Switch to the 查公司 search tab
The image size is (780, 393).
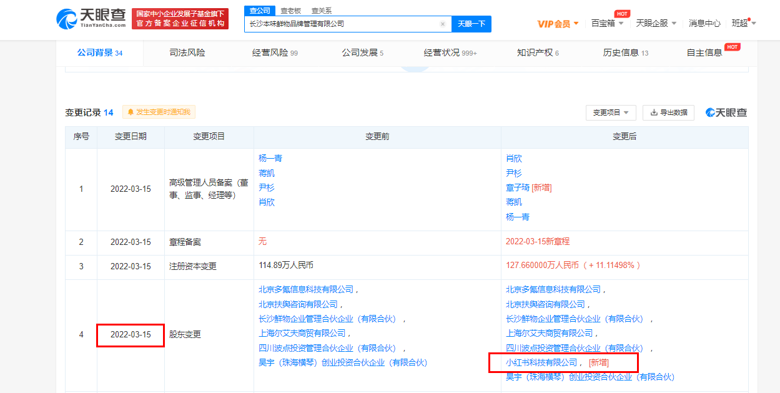(x=260, y=11)
